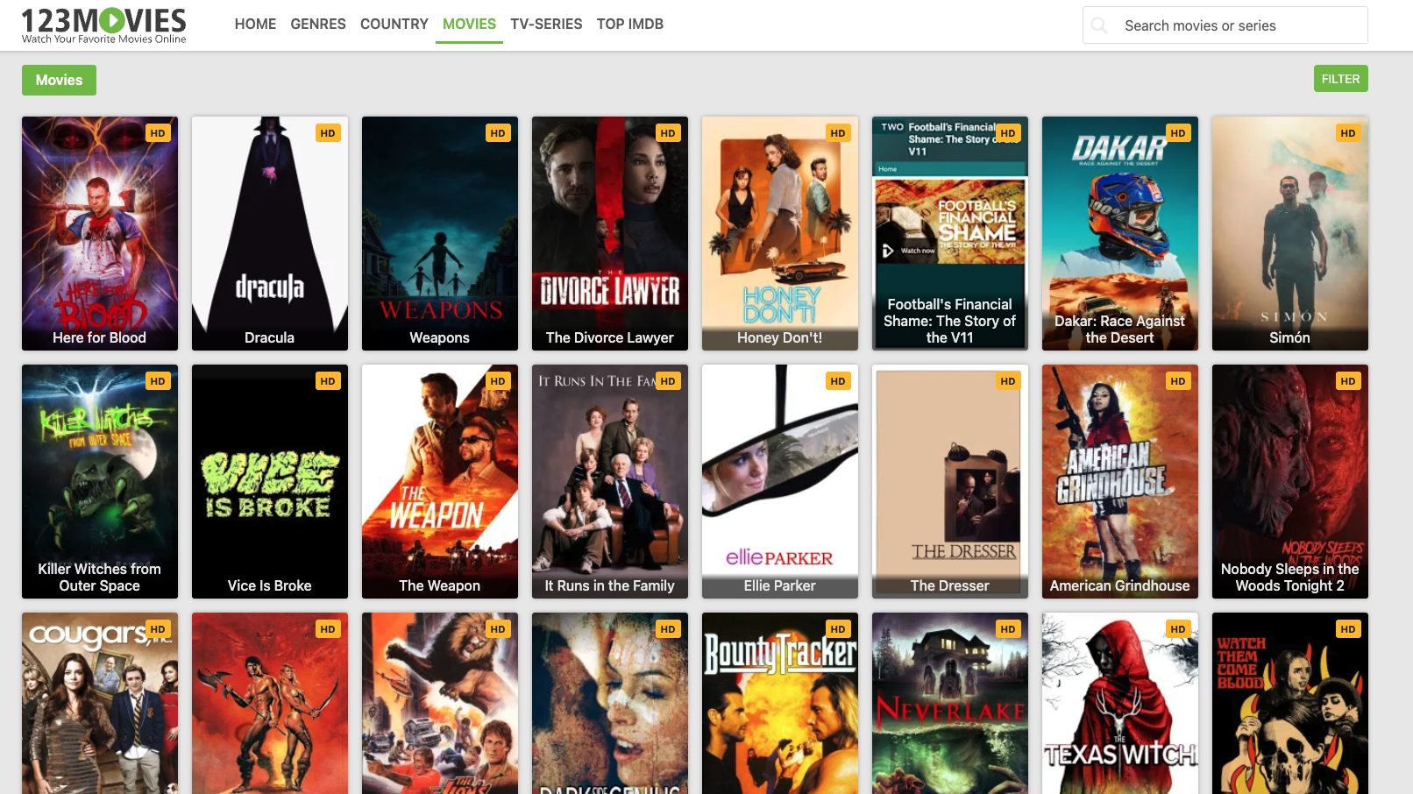The image size is (1413, 794).
Task: Click the search magnifier icon
Action: tap(1099, 25)
